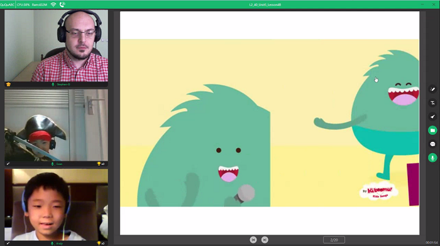Grant drawing permission to Andy pen icon

tap(8, 243)
